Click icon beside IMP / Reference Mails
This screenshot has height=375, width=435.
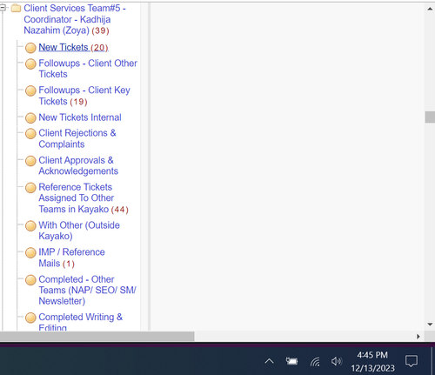[30, 252]
